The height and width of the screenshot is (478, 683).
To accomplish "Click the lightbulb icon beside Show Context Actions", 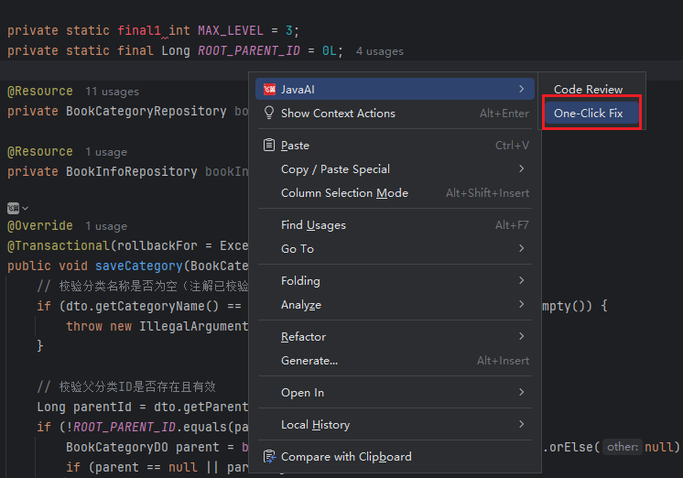I will point(269,113).
